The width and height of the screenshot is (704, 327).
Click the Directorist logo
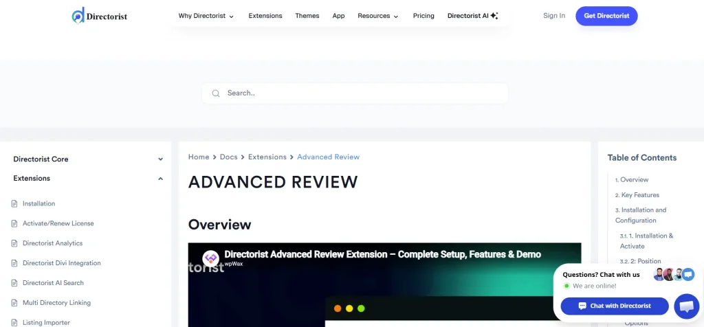pos(99,16)
